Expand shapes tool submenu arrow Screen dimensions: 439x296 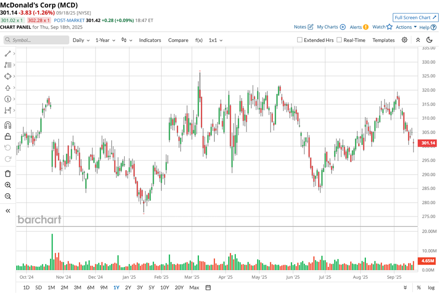click(x=14, y=76)
